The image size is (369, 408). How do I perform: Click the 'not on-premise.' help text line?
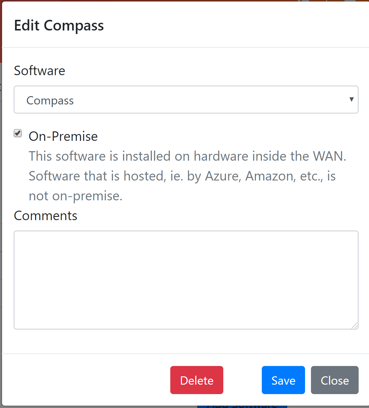76,196
